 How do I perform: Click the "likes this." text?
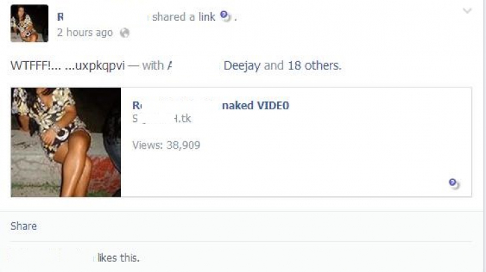click(x=118, y=258)
